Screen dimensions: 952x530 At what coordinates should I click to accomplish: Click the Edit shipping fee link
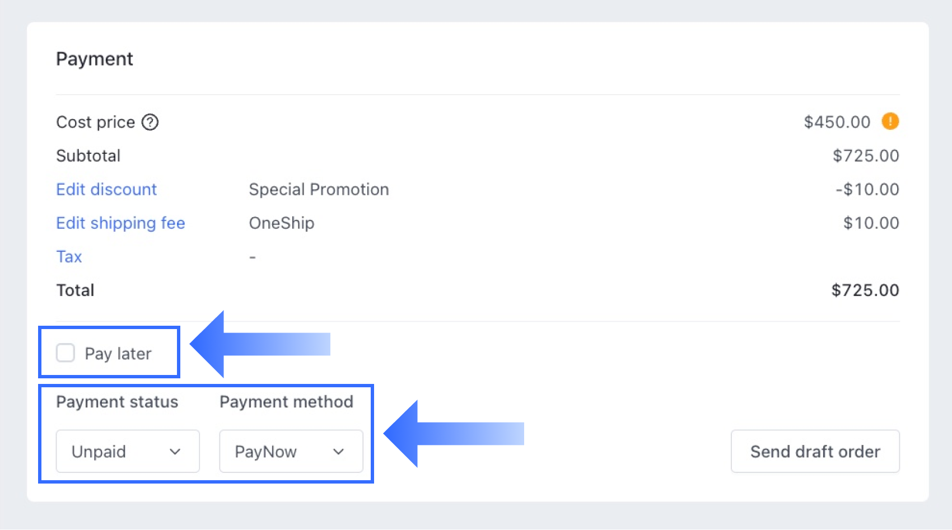point(120,223)
